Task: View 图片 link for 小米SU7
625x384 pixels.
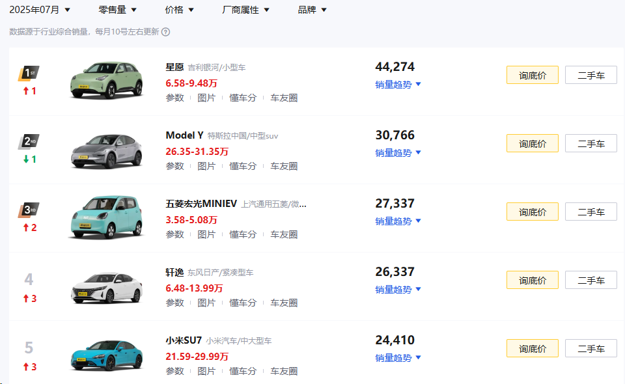Action: [206, 371]
